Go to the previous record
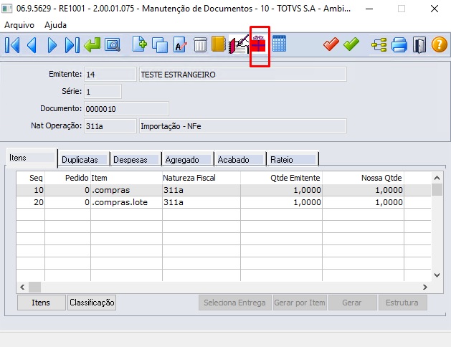The width and height of the screenshot is (451, 347). (32, 45)
